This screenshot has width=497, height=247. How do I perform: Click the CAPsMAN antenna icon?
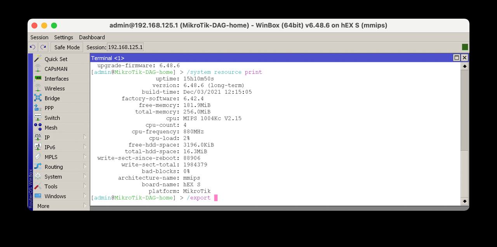tap(38, 69)
